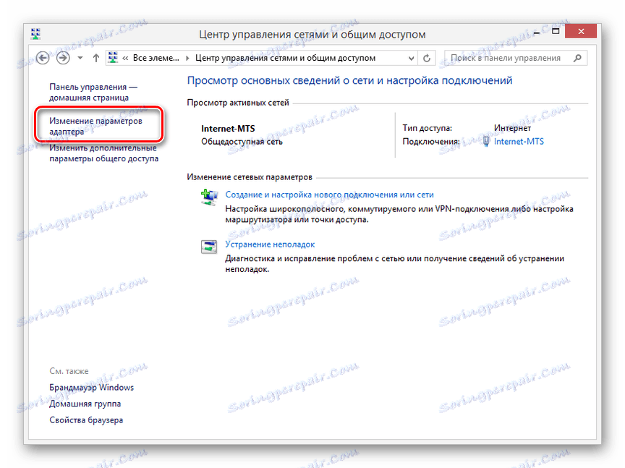Screen dimensions: 625x468
Task: Go up one level with the up arrow
Action: tap(95, 58)
